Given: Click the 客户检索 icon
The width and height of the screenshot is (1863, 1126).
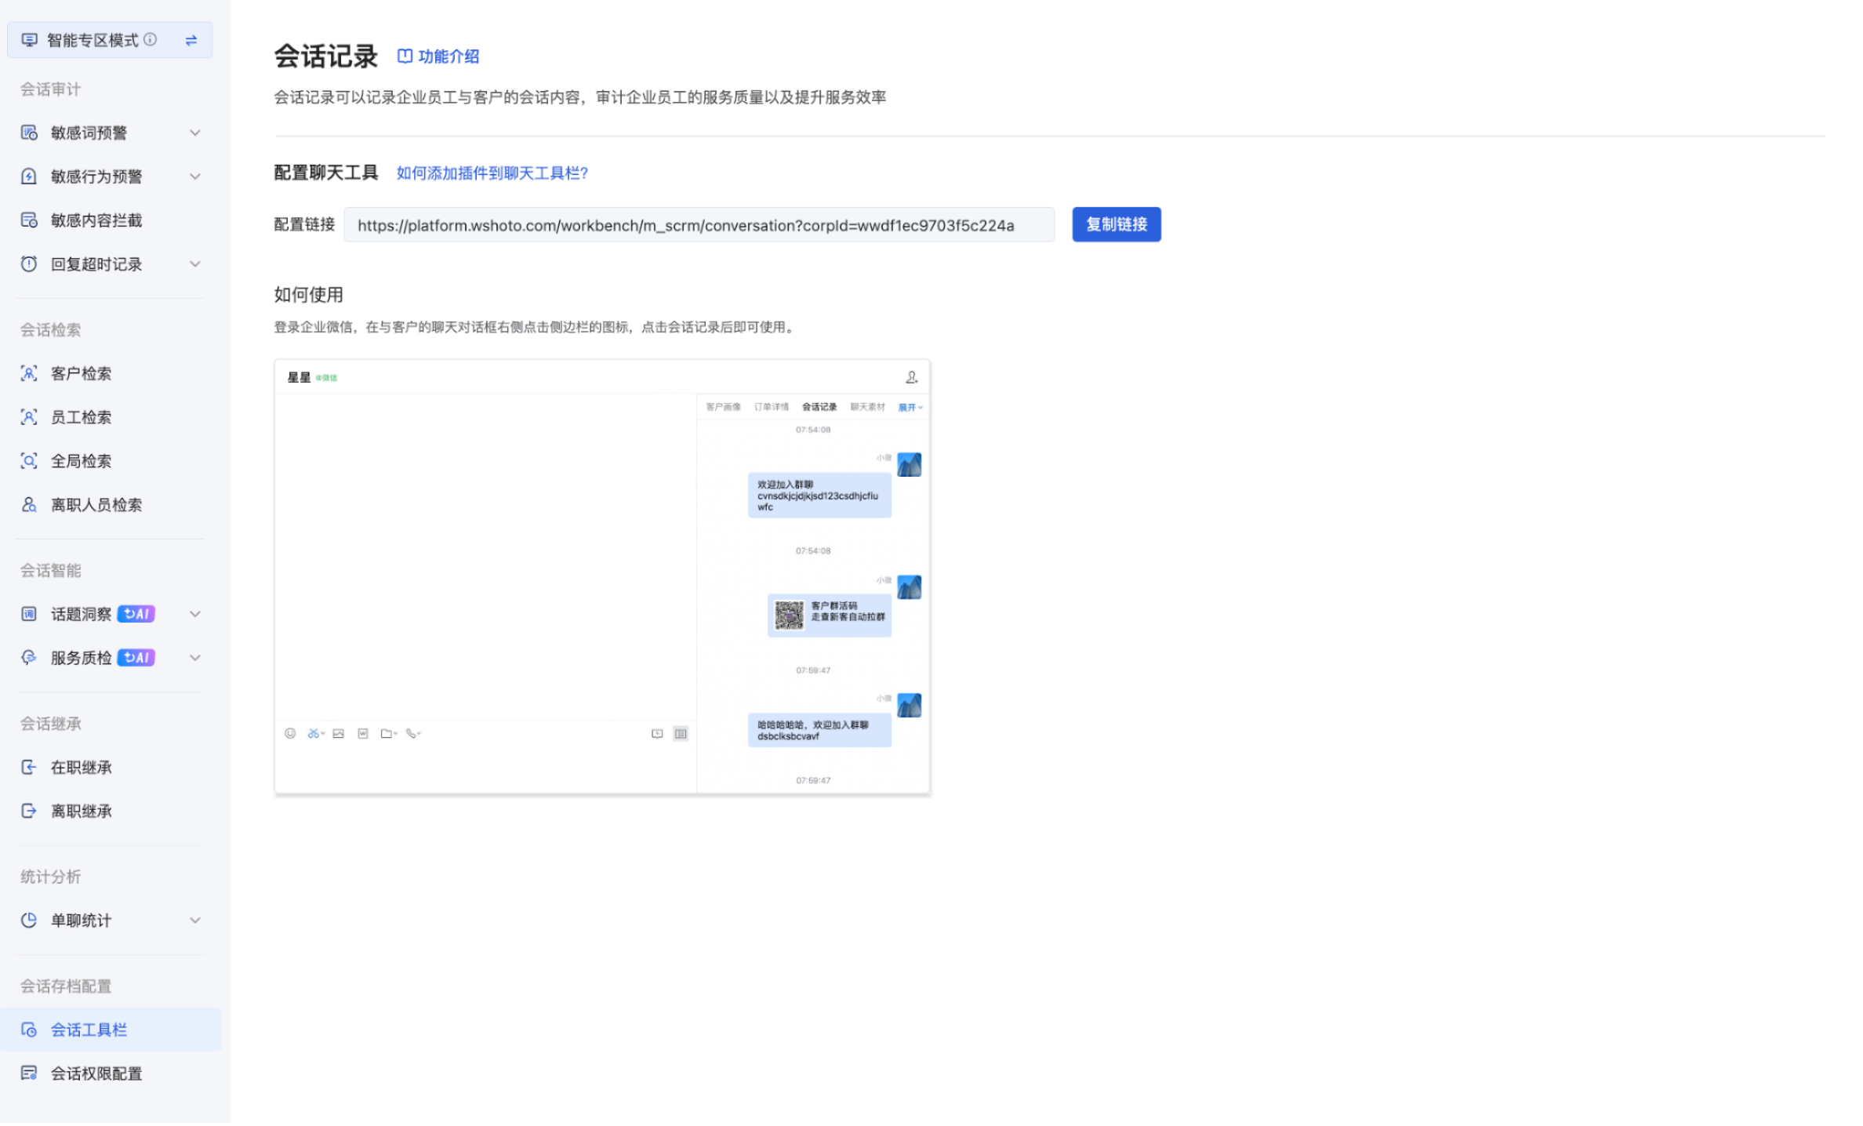Looking at the screenshot, I should click(29, 374).
